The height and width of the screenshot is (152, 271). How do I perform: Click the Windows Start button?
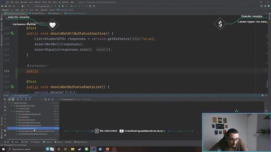point(3,149)
